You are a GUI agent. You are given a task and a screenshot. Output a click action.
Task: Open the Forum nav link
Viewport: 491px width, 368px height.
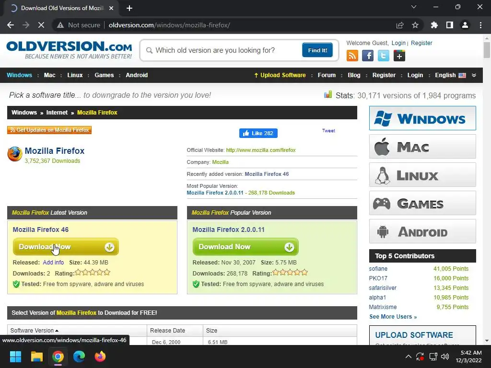point(327,75)
